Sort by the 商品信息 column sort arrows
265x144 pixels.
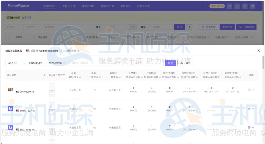pos(45,75)
